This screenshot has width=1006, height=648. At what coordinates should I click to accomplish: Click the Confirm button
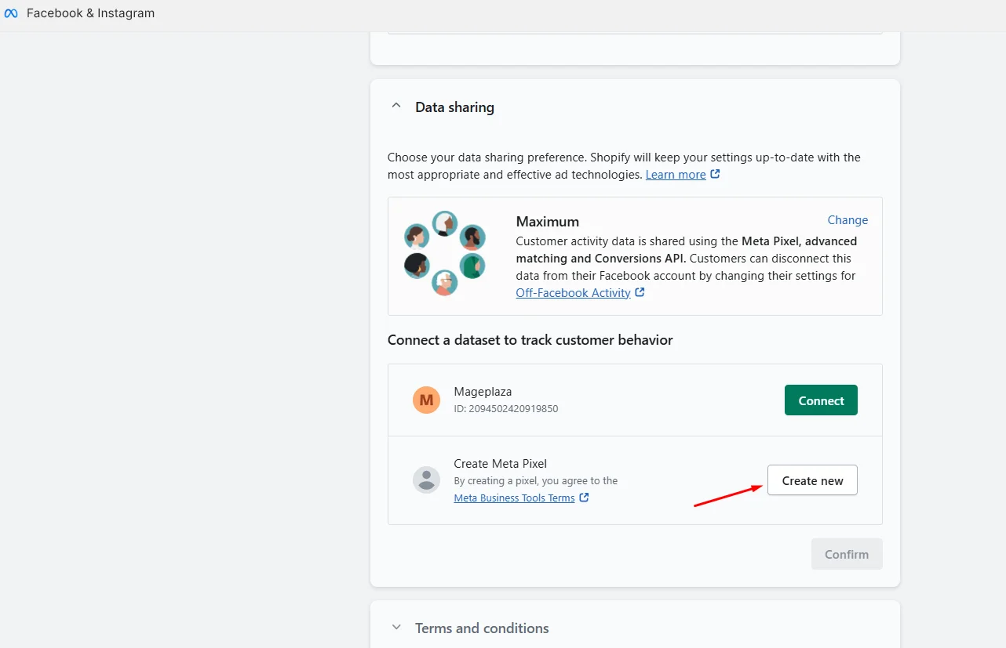click(x=847, y=554)
